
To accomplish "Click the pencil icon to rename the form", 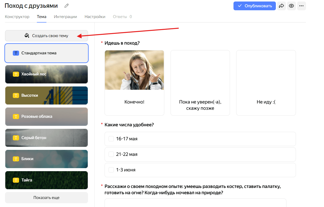I will pos(66,6).
